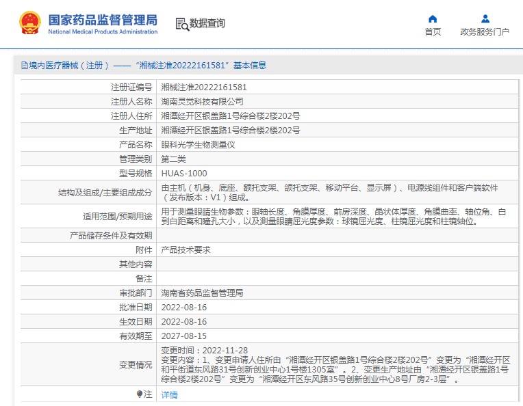Click the 适用范围/预期用途 description text
523x406 pixels.
point(333,217)
